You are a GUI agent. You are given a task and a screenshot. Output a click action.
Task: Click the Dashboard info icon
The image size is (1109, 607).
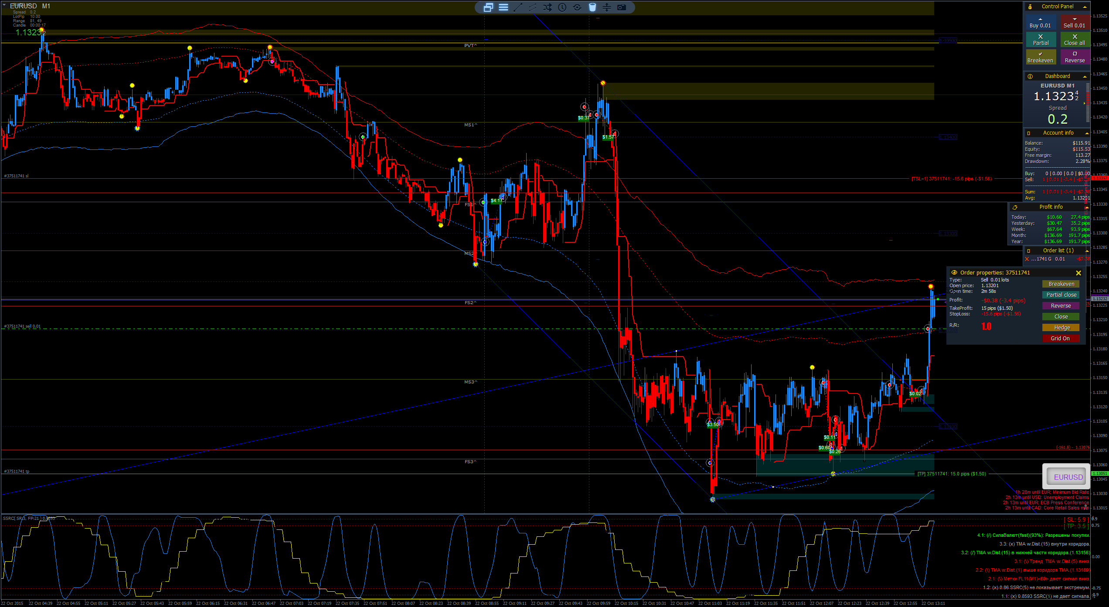coord(1030,76)
